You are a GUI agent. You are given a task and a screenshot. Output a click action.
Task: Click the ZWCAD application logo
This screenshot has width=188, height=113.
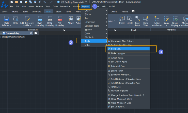pos(4,5)
